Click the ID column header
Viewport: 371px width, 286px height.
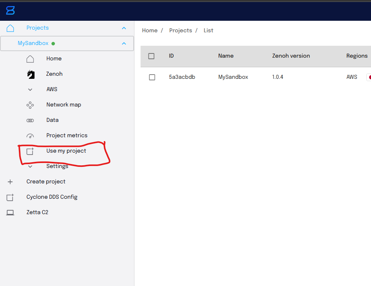click(171, 56)
